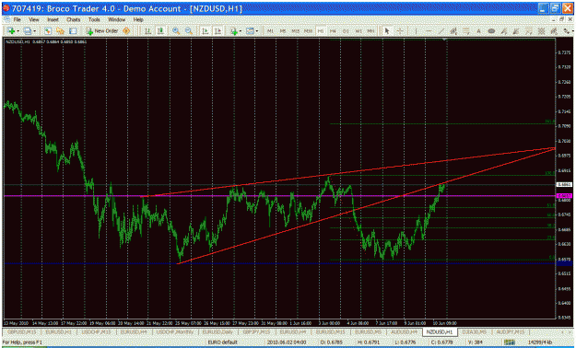Viewport: 576px width, 348px height.
Task: Click the New Order button
Action: 102,31
